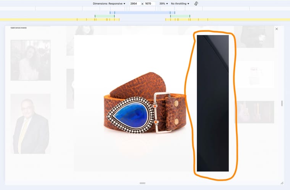Select the left green media query bar
This screenshot has width=290, height=190.
104,16
